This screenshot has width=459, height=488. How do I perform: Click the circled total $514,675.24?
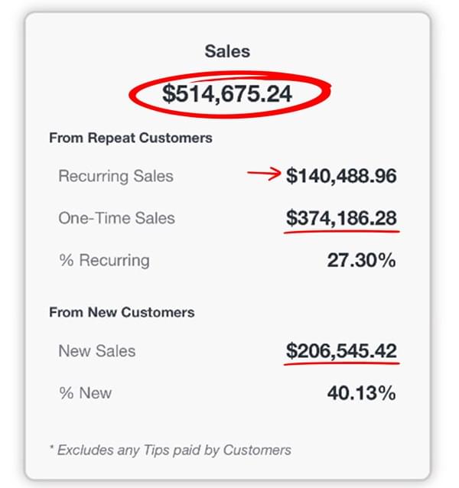pos(227,93)
